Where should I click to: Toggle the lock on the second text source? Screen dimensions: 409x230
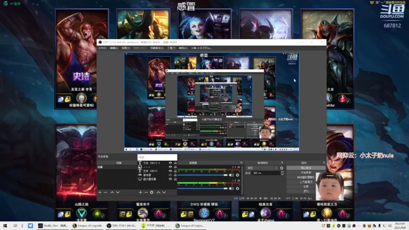point(175,171)
